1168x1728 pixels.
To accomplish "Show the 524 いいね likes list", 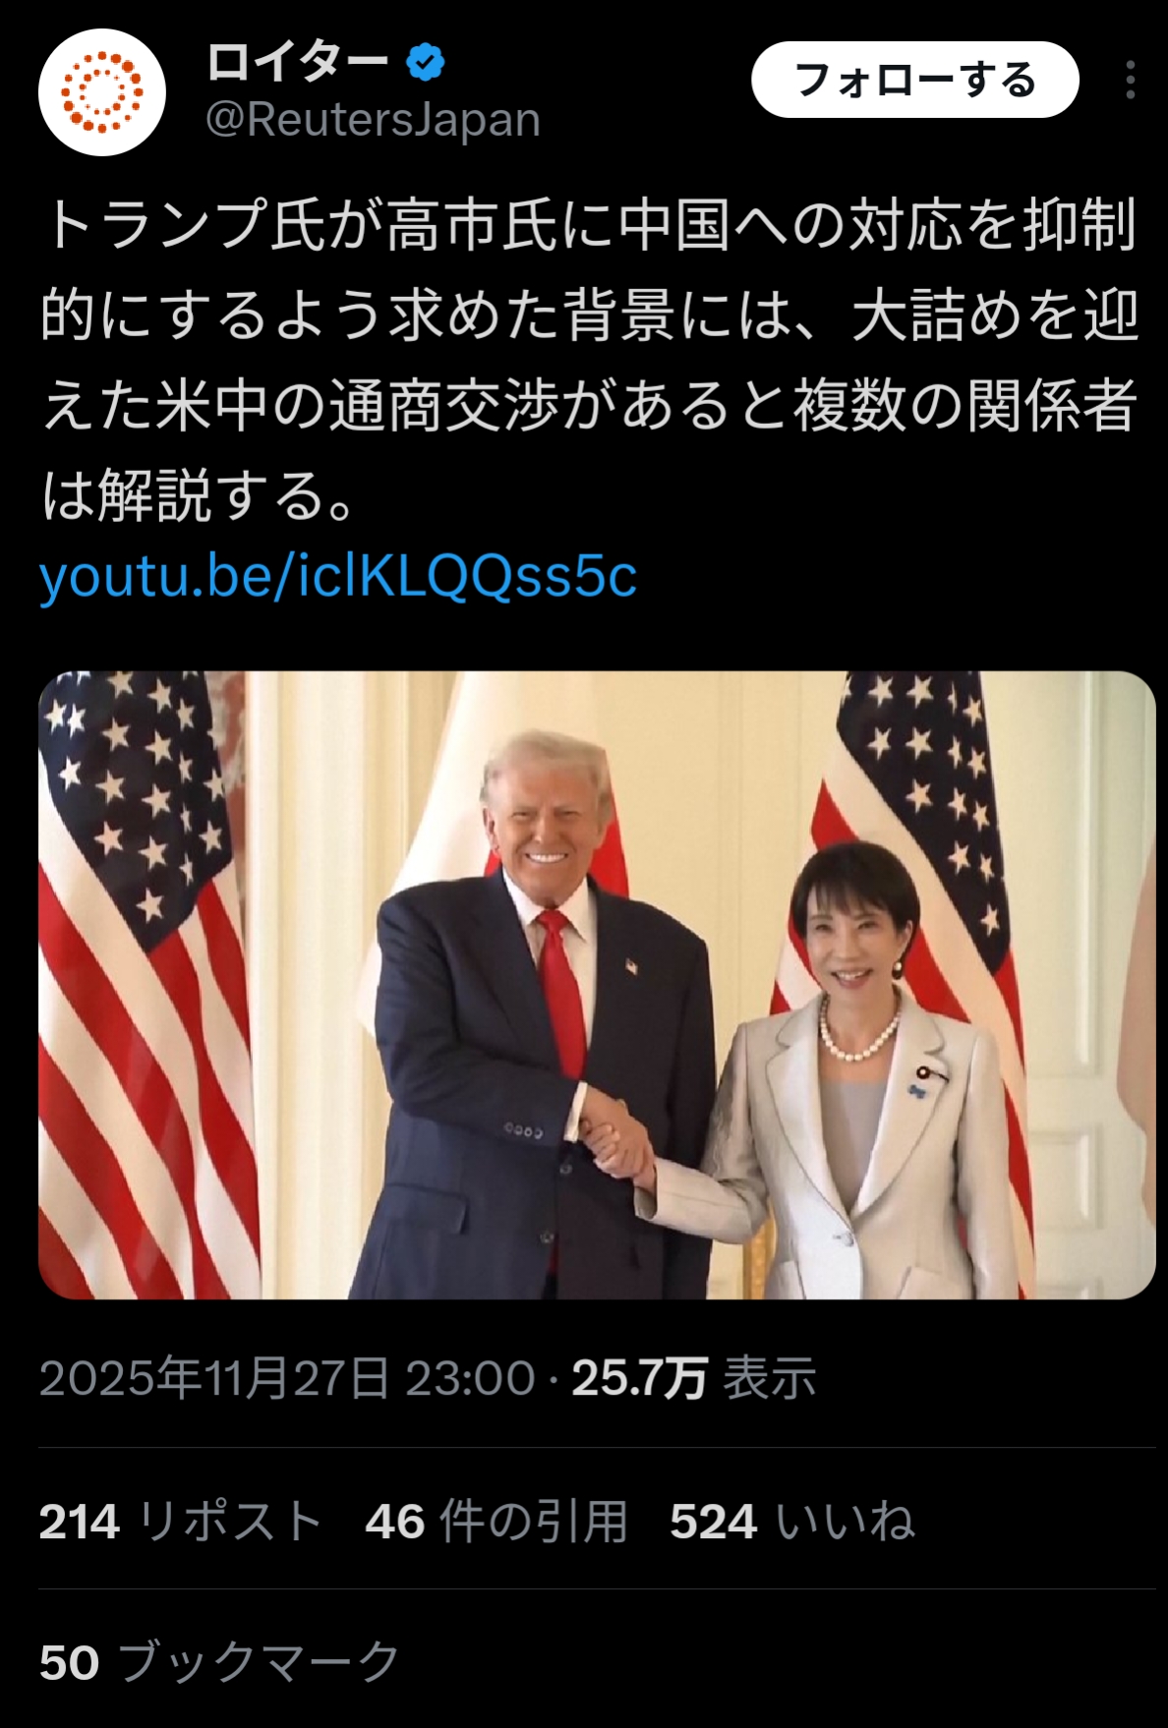I will [x=792, y=1522].
